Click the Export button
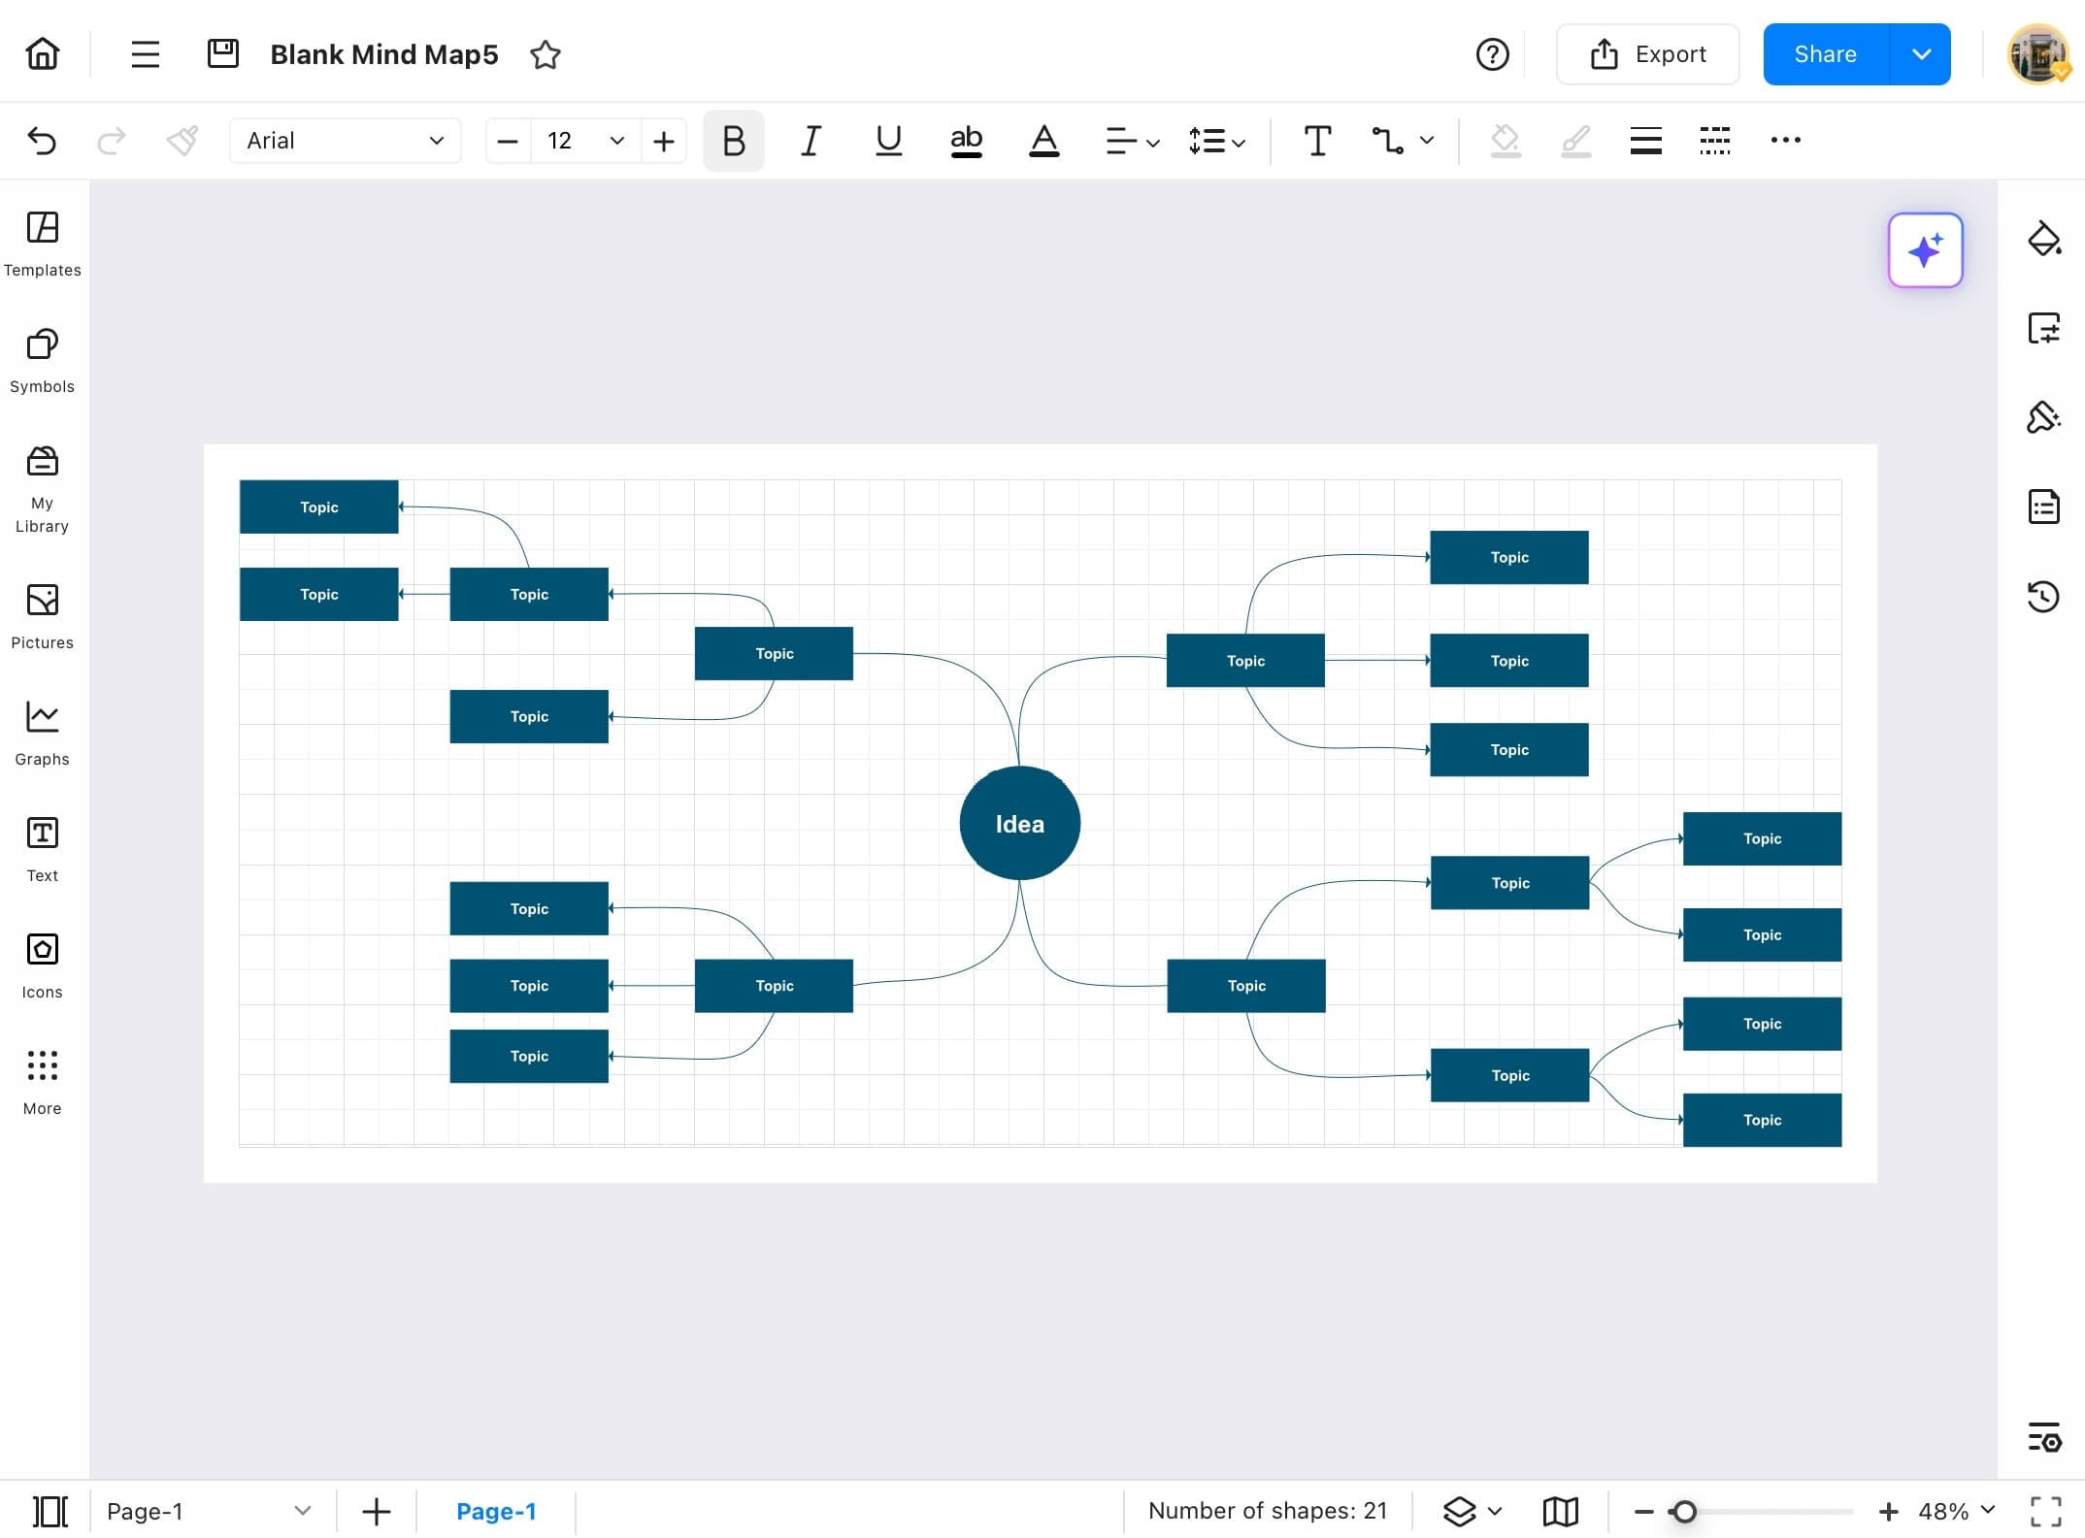This screenshot has width=2085, height=1538. [1647, 54]
